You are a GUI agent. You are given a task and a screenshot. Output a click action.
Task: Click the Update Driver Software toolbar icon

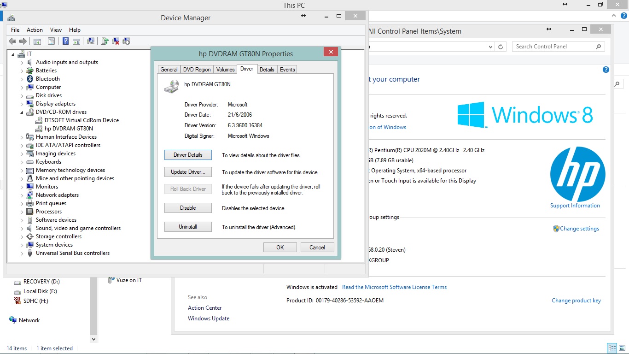pyautogui.click(x=105, y=41)
